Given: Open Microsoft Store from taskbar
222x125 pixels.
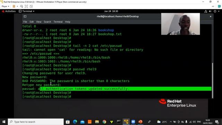Looking at the screenshot, I should tap(68, 122).
